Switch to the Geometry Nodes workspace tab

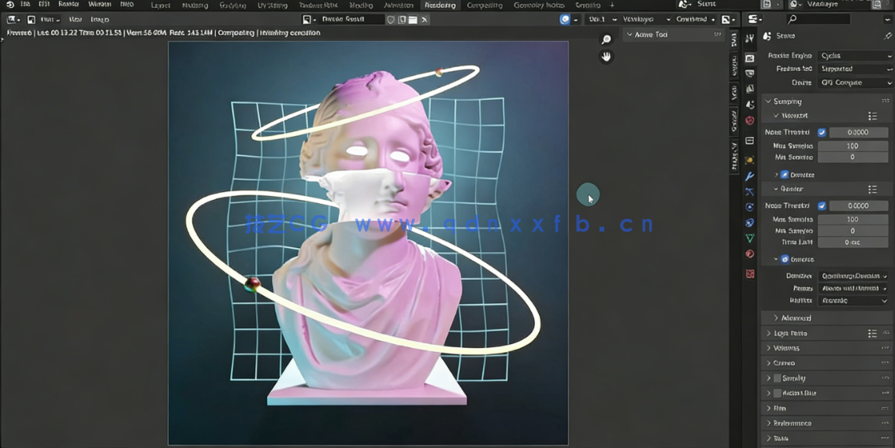click(x=539, y=6)
